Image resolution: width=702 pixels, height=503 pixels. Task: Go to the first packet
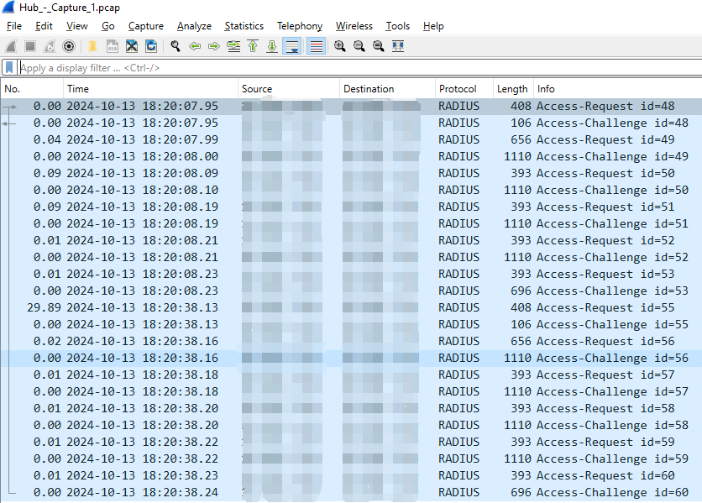253,46
